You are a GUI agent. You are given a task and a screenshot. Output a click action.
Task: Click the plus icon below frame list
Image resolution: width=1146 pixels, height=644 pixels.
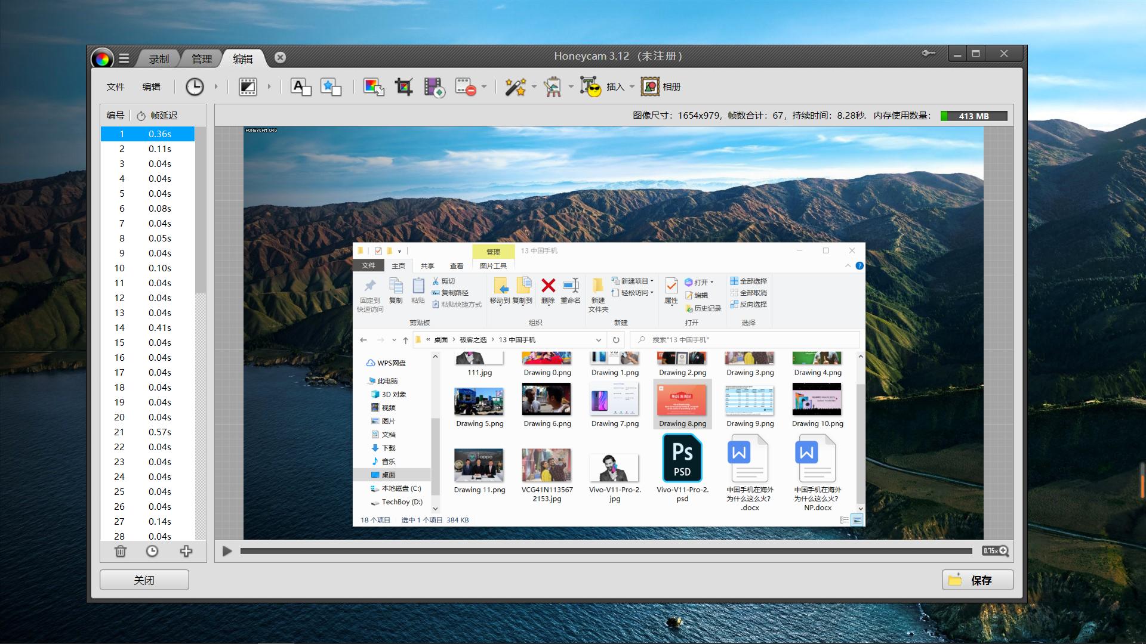(186, 552)
